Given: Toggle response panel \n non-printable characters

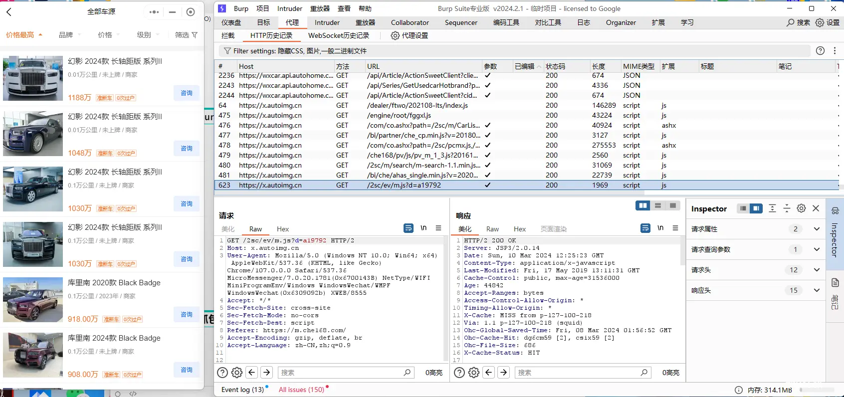Looking at the screenshot, I should coord(660,228).
